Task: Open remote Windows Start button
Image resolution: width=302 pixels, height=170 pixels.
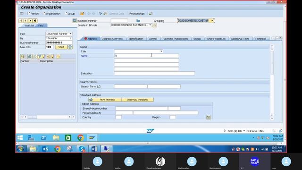Action: (20, 138)
